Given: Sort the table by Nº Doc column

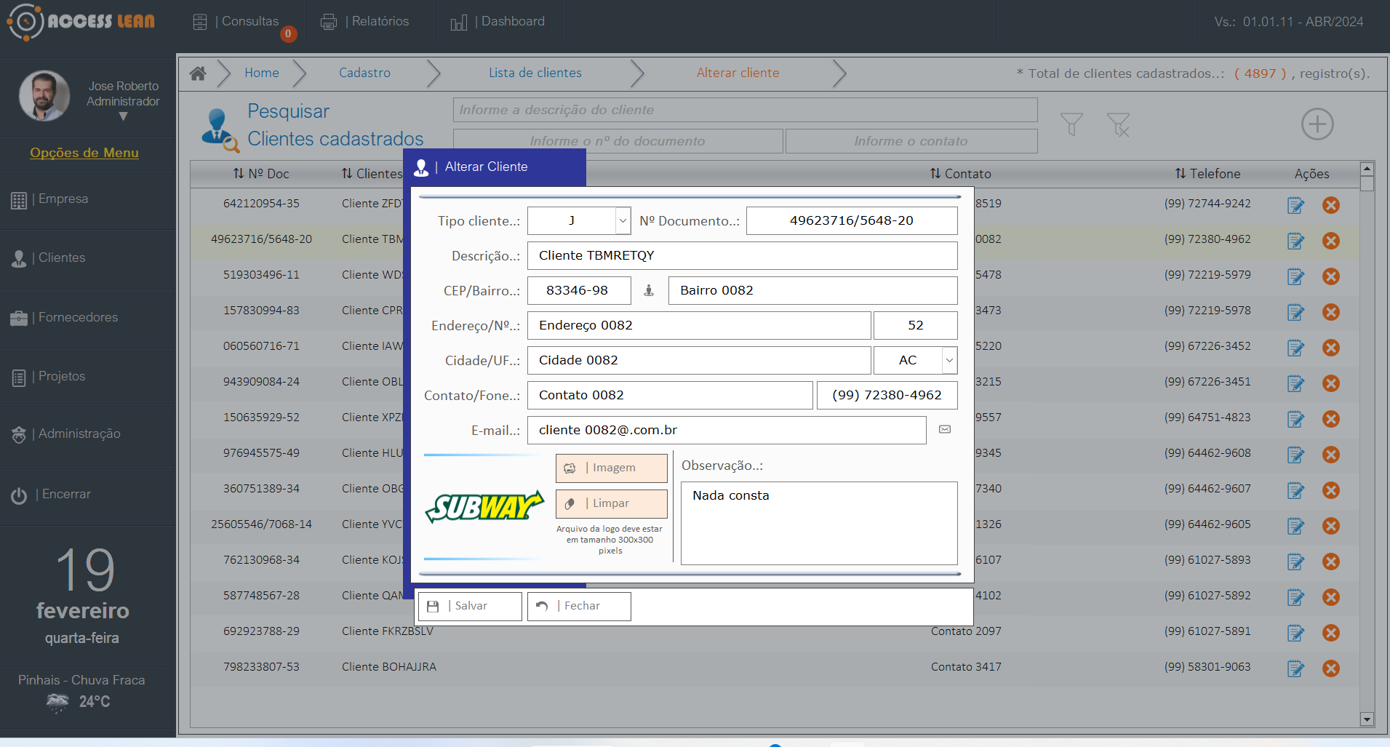Looking at the screenshot, I should (261, 174).
